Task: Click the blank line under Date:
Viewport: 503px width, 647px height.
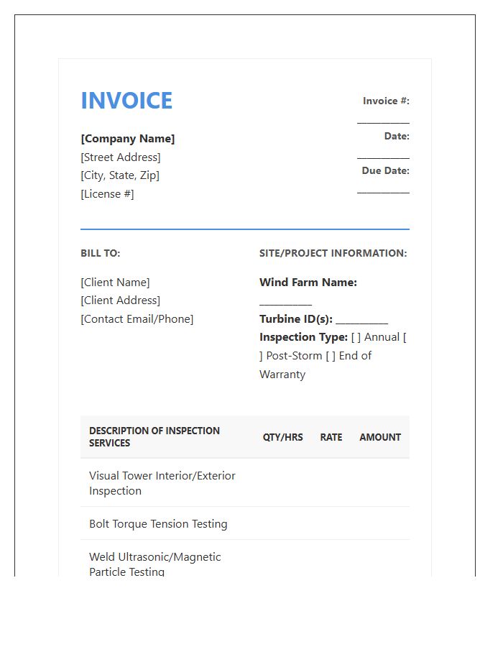Action: pos(383,157)
